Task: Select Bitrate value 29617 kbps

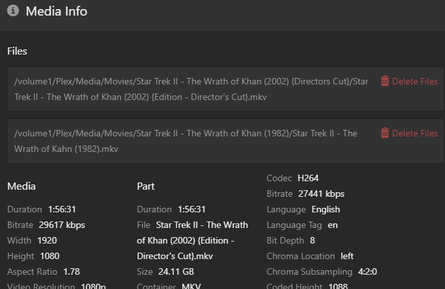Action: click(x=62, y=225)
